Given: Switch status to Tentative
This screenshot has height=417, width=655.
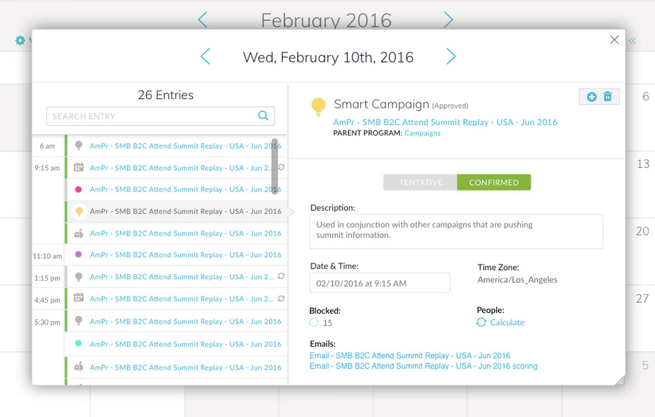Looking at the screenshot, I should coord(420,182).
